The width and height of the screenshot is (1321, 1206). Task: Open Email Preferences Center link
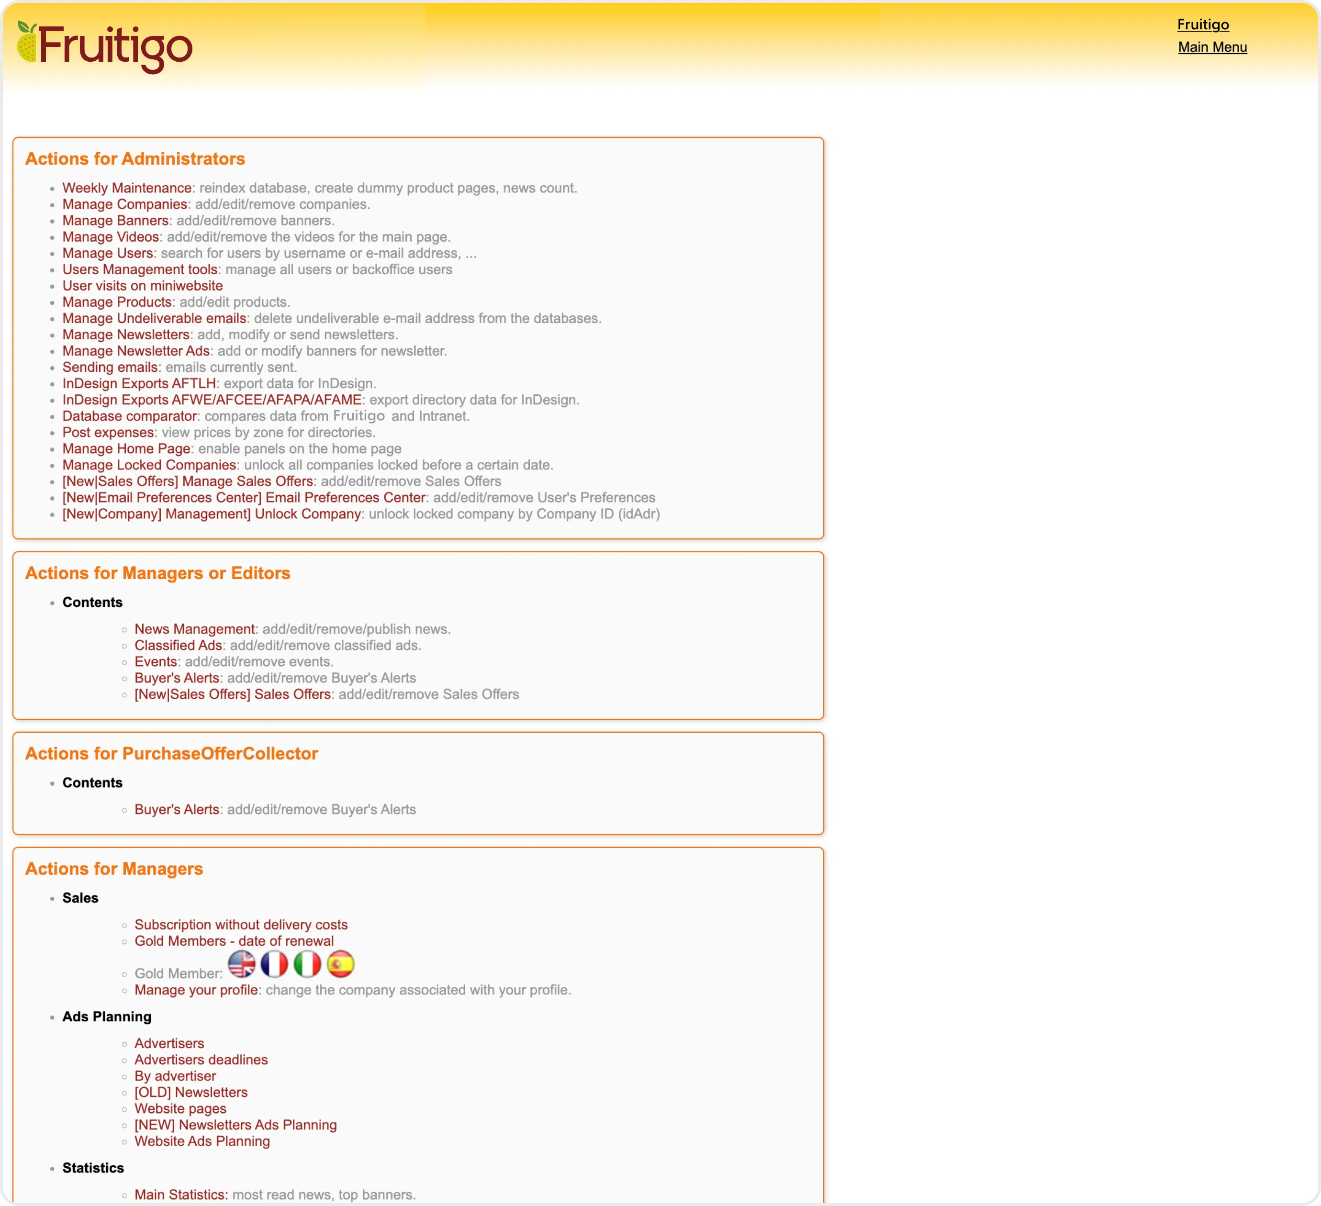(x=244, y=498)
